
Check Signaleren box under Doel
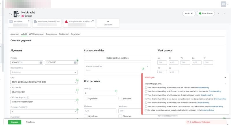(86, 99)
